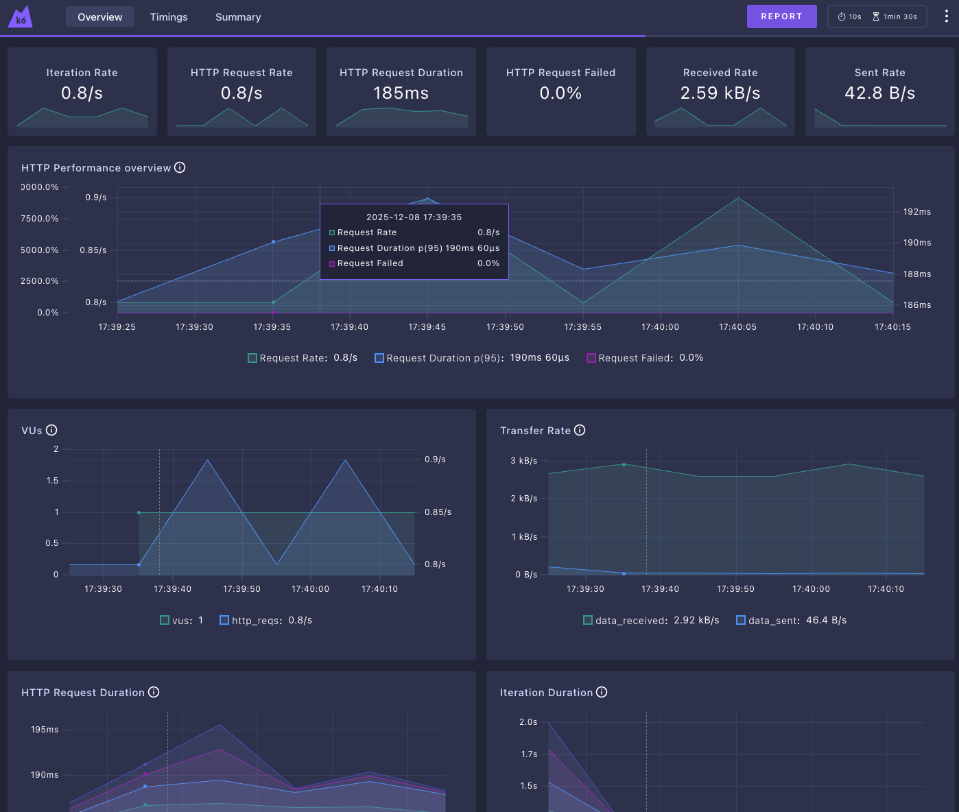The height and width of the screenshot is (812, 959).
Task: Open the vertical three-dot options menu
Action: pos(946,16)
